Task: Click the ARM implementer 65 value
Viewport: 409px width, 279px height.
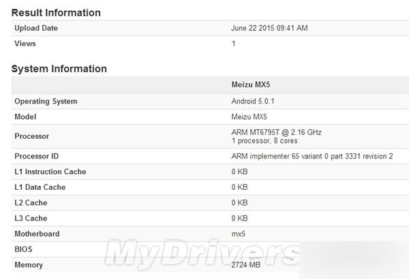Action: coord(313,157)
